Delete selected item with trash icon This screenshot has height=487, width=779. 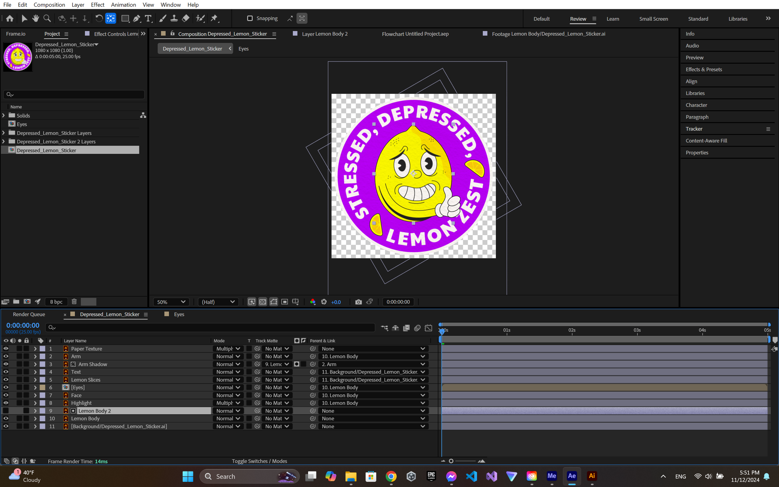(x=74, y=301)
